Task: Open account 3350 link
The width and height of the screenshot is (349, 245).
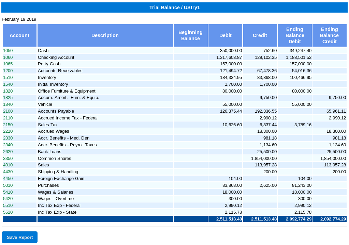Action: tap(8, 159)
